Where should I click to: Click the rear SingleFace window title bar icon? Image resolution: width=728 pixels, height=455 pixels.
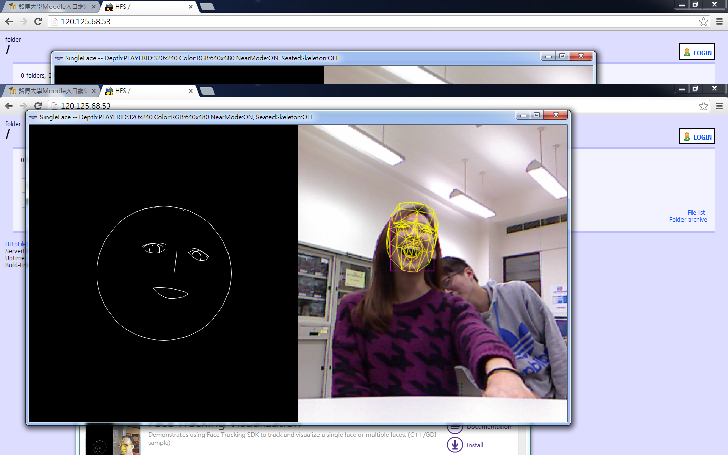59,58
